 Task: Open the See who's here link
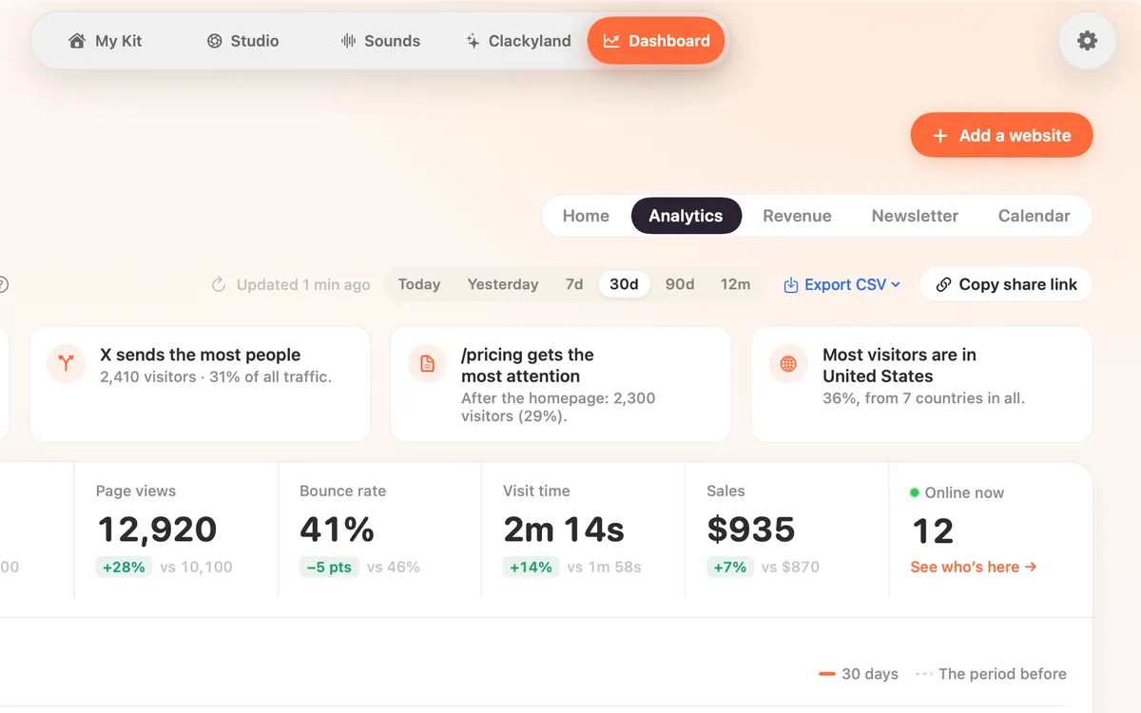point(974,567)
